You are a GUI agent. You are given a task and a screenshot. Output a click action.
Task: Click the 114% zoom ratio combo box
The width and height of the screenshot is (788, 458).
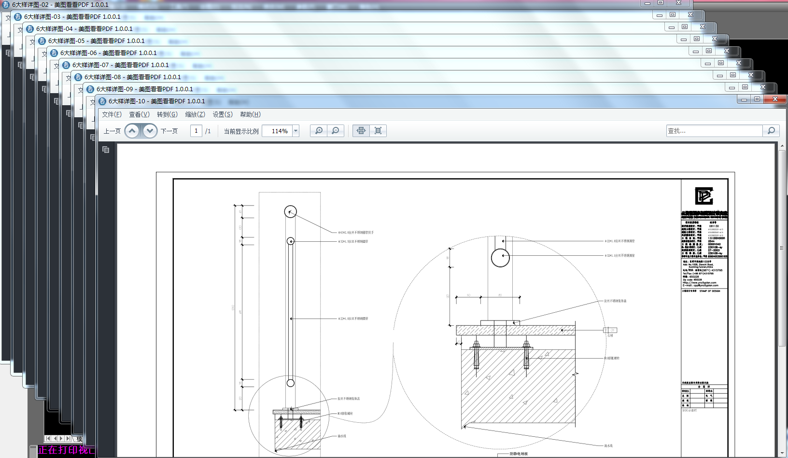coord(281,131)
